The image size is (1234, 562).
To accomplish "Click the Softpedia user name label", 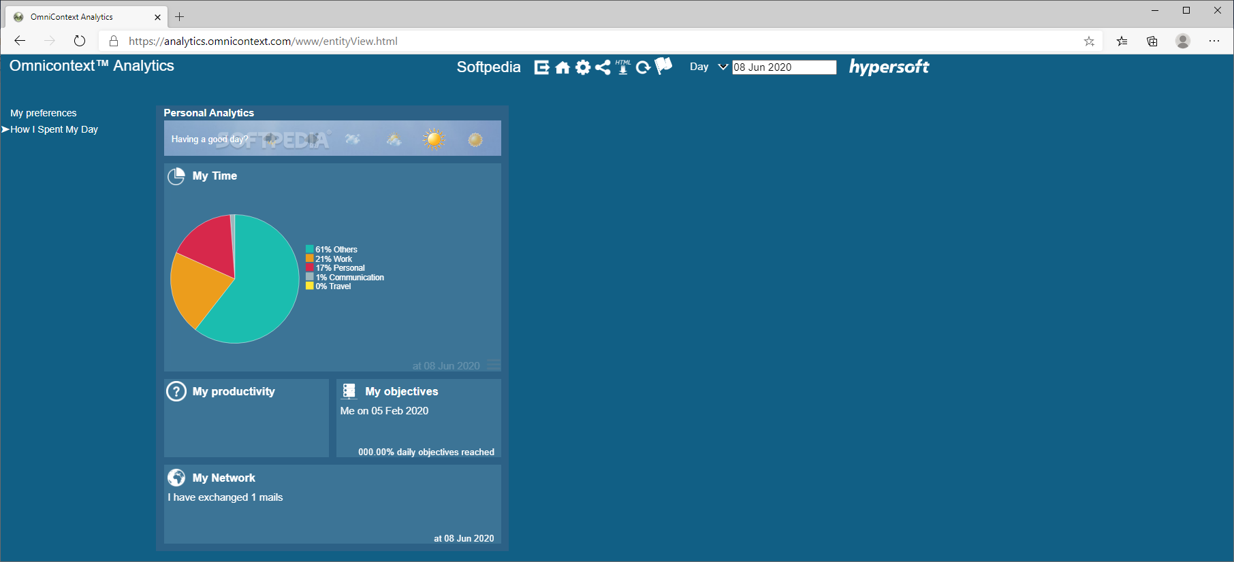I will pos(489,67).
